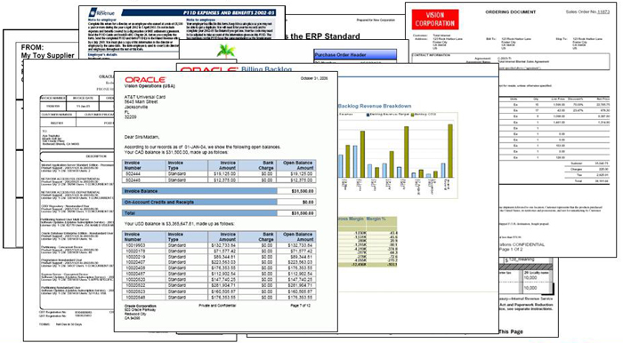The height and width of the screenshot is (343, 623).
Task: Click the Ordering Document title
Action: 511,12
